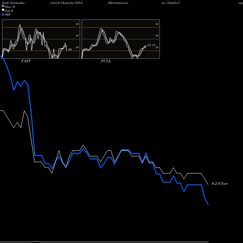Select the 'Fast K' legend label
243x243 pixels.
9,11
